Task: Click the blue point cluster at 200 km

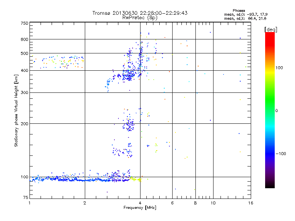Action: coord(129,126)
